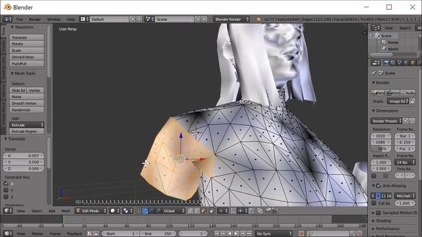Screen dimensions: 422x237
Task: Enable the Z constraint axis checkbox
Action: pyautogui.click(x=6, y=197)
